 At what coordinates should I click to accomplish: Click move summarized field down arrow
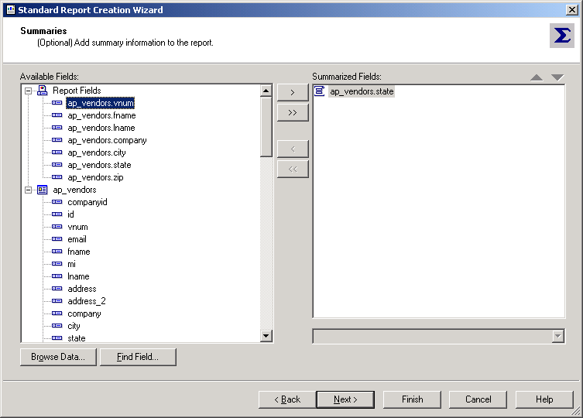point(557,77)
